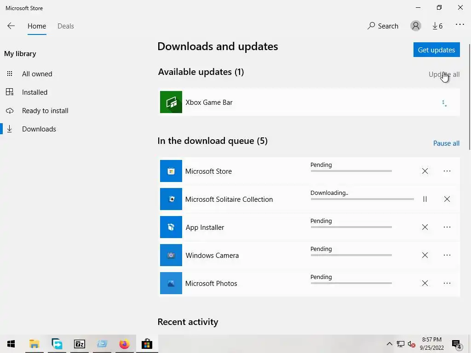Image resolution: width=471 pixels, height=353 pixels.
Task: Click the Update all link
Action: coord(444,74)
